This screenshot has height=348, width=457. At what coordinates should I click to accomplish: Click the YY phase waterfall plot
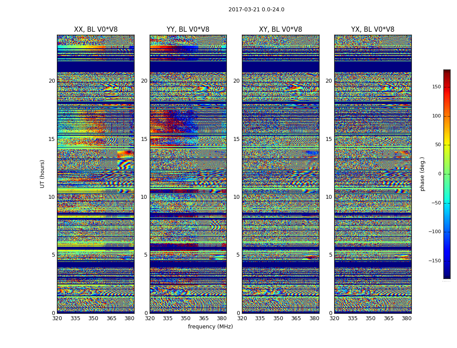188,174
